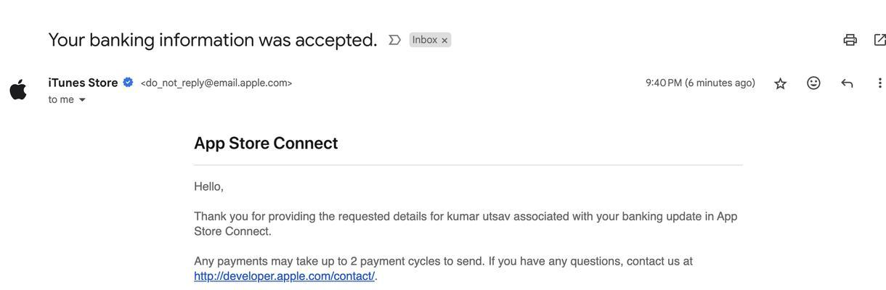Open the three-dot More options menu
This screenshot has width=886, height=290.
[x=879, y=83]
